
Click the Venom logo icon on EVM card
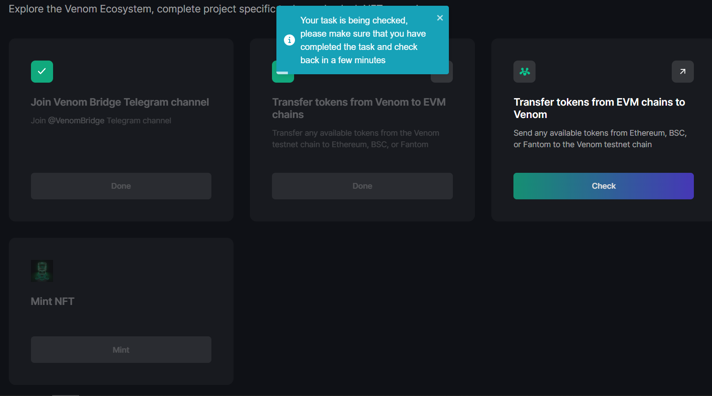point(524,72)
